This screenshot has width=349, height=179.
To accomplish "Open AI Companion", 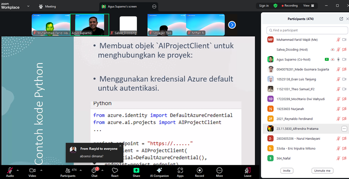I will point(159,172).
